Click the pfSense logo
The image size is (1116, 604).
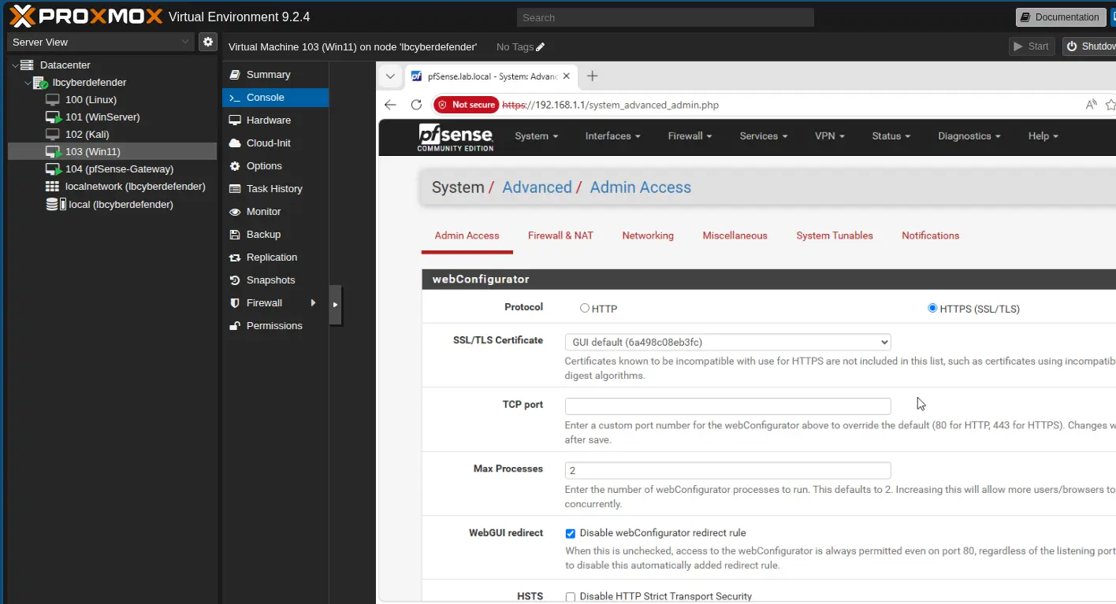point(456,137)
